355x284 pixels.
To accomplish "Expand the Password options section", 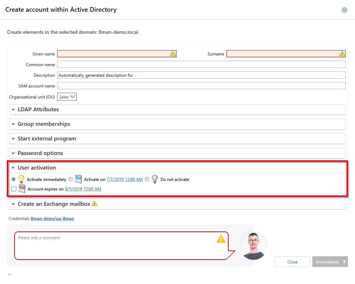I will point(40,153).
